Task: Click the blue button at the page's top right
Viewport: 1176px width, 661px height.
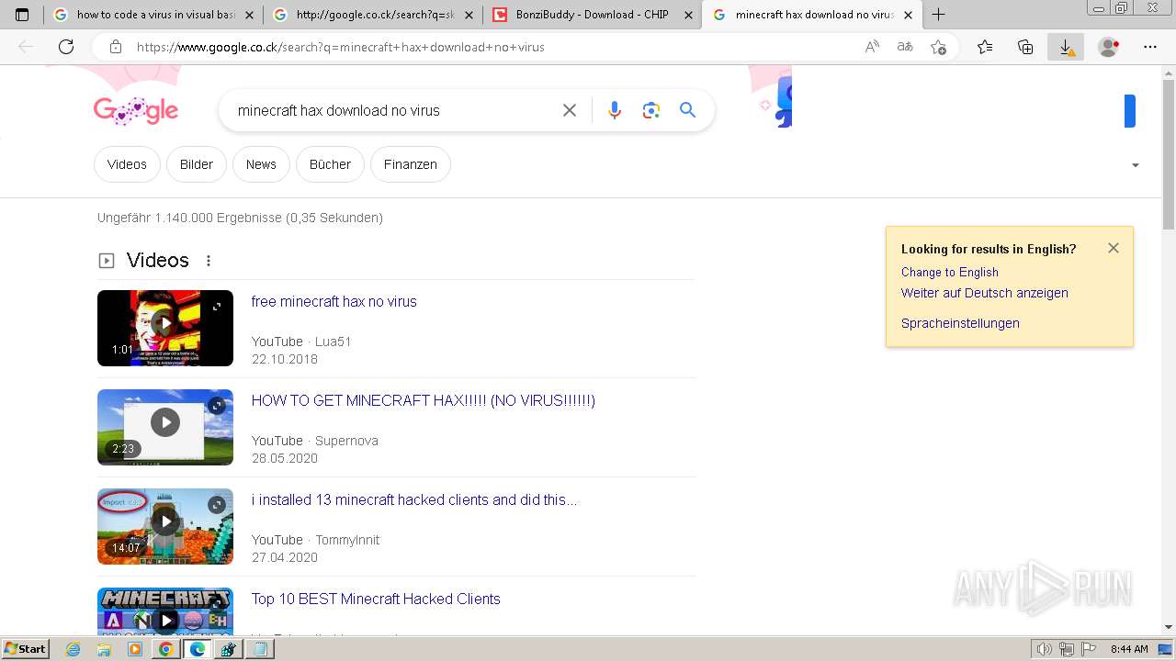Action: (1130, 111)
